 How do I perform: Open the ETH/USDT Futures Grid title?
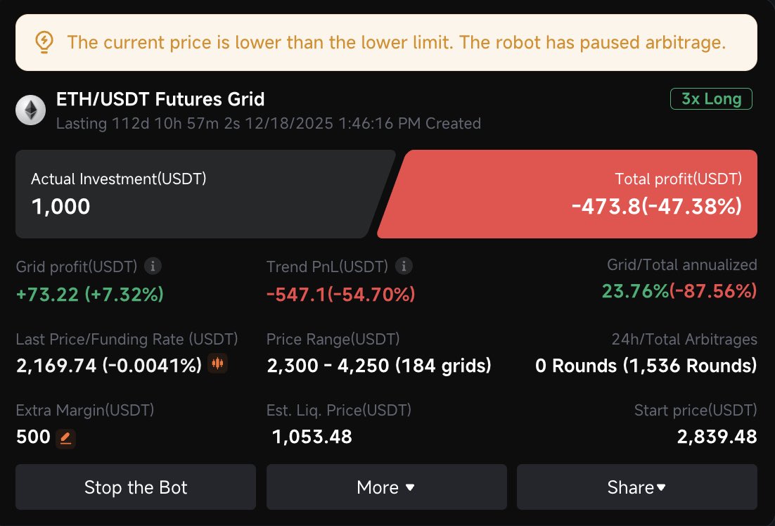[160, 100]
